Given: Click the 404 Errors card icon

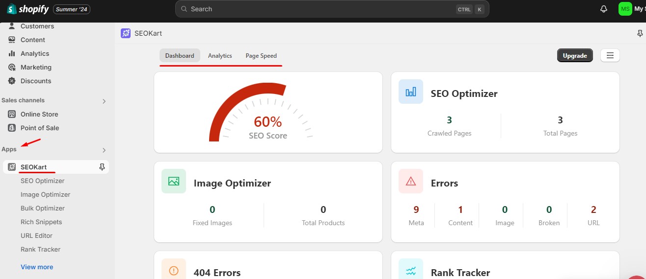Looking at the screenshot, I should tap(174, 270).
